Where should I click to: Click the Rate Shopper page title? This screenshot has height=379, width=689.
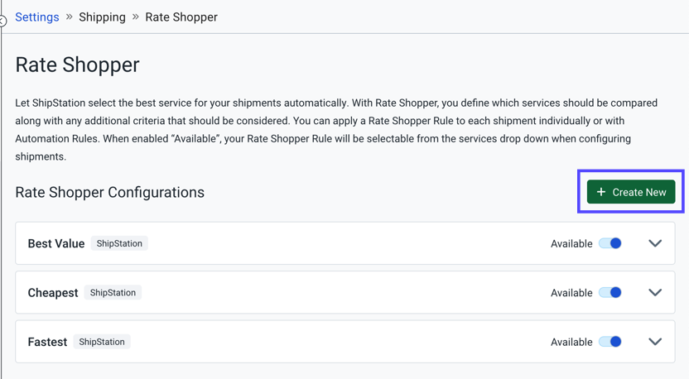[x=77, y=65]
